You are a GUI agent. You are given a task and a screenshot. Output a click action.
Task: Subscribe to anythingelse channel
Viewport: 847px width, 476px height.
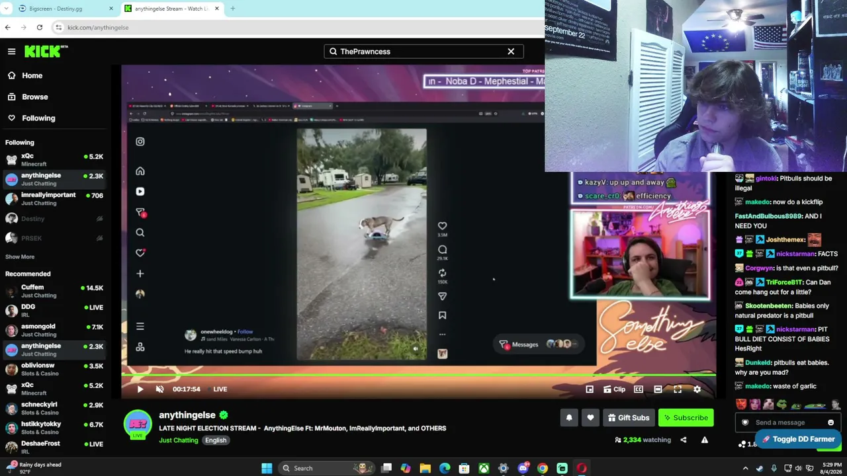686,418
